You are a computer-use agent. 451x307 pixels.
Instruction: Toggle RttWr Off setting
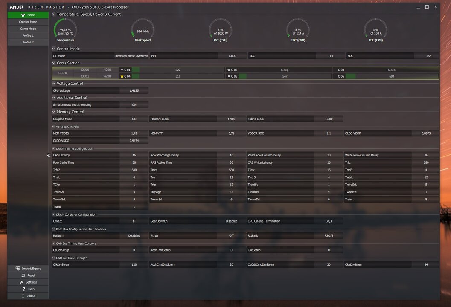231,235
